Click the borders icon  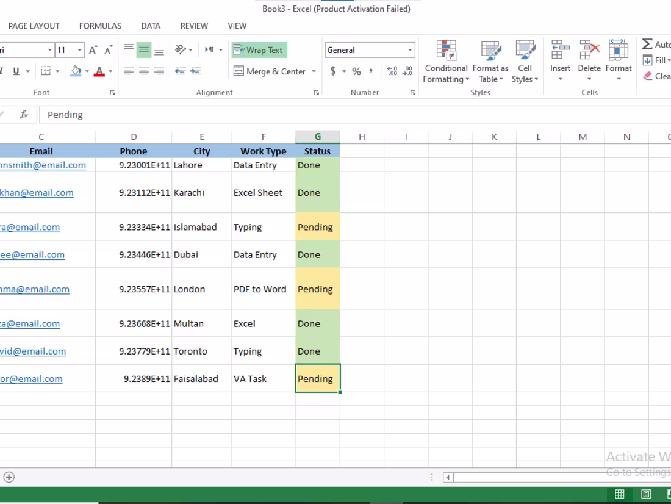point(46,71)
